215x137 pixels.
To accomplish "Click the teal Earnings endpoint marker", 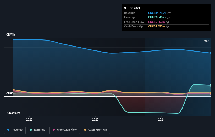I will [x=211, y=85].
